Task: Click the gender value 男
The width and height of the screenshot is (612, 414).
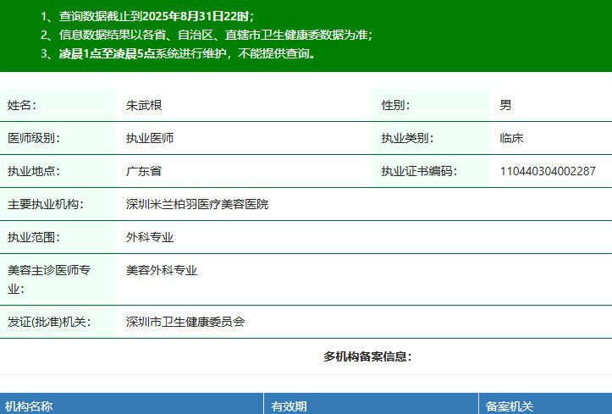Action: coord(505,106)
